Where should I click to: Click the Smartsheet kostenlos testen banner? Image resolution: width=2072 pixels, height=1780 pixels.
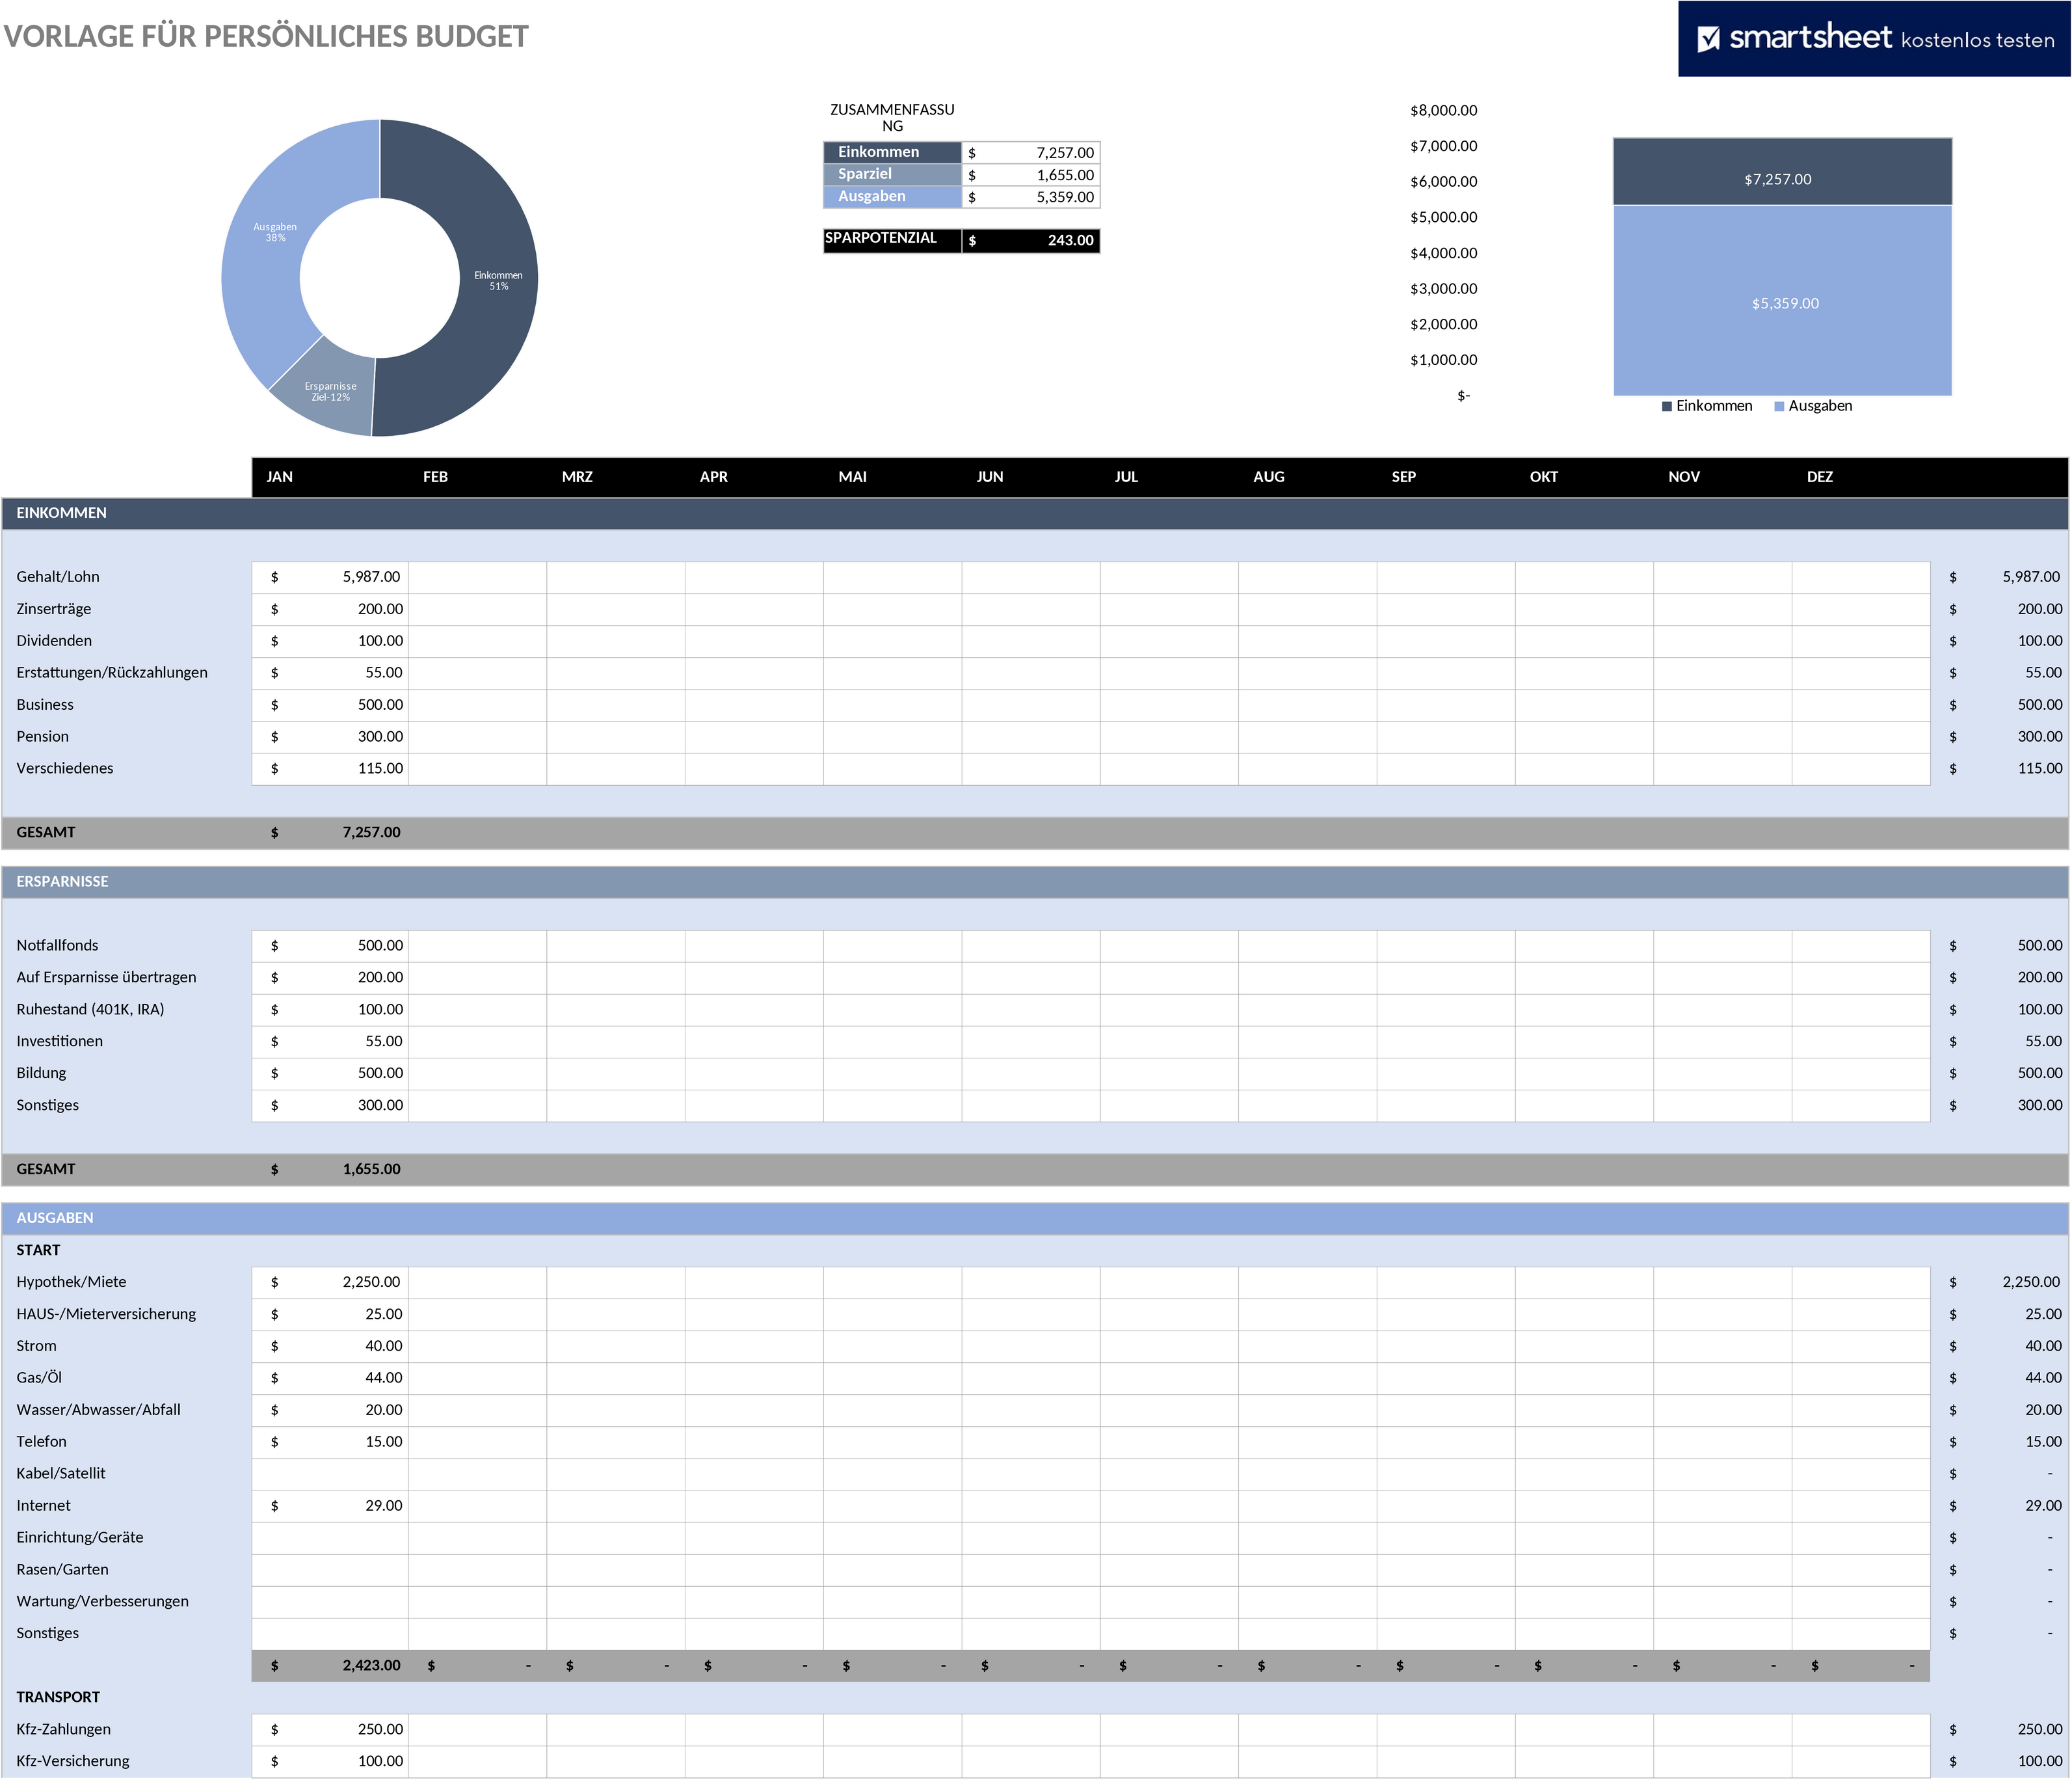pyautogui.click(x=1873, y=38)
